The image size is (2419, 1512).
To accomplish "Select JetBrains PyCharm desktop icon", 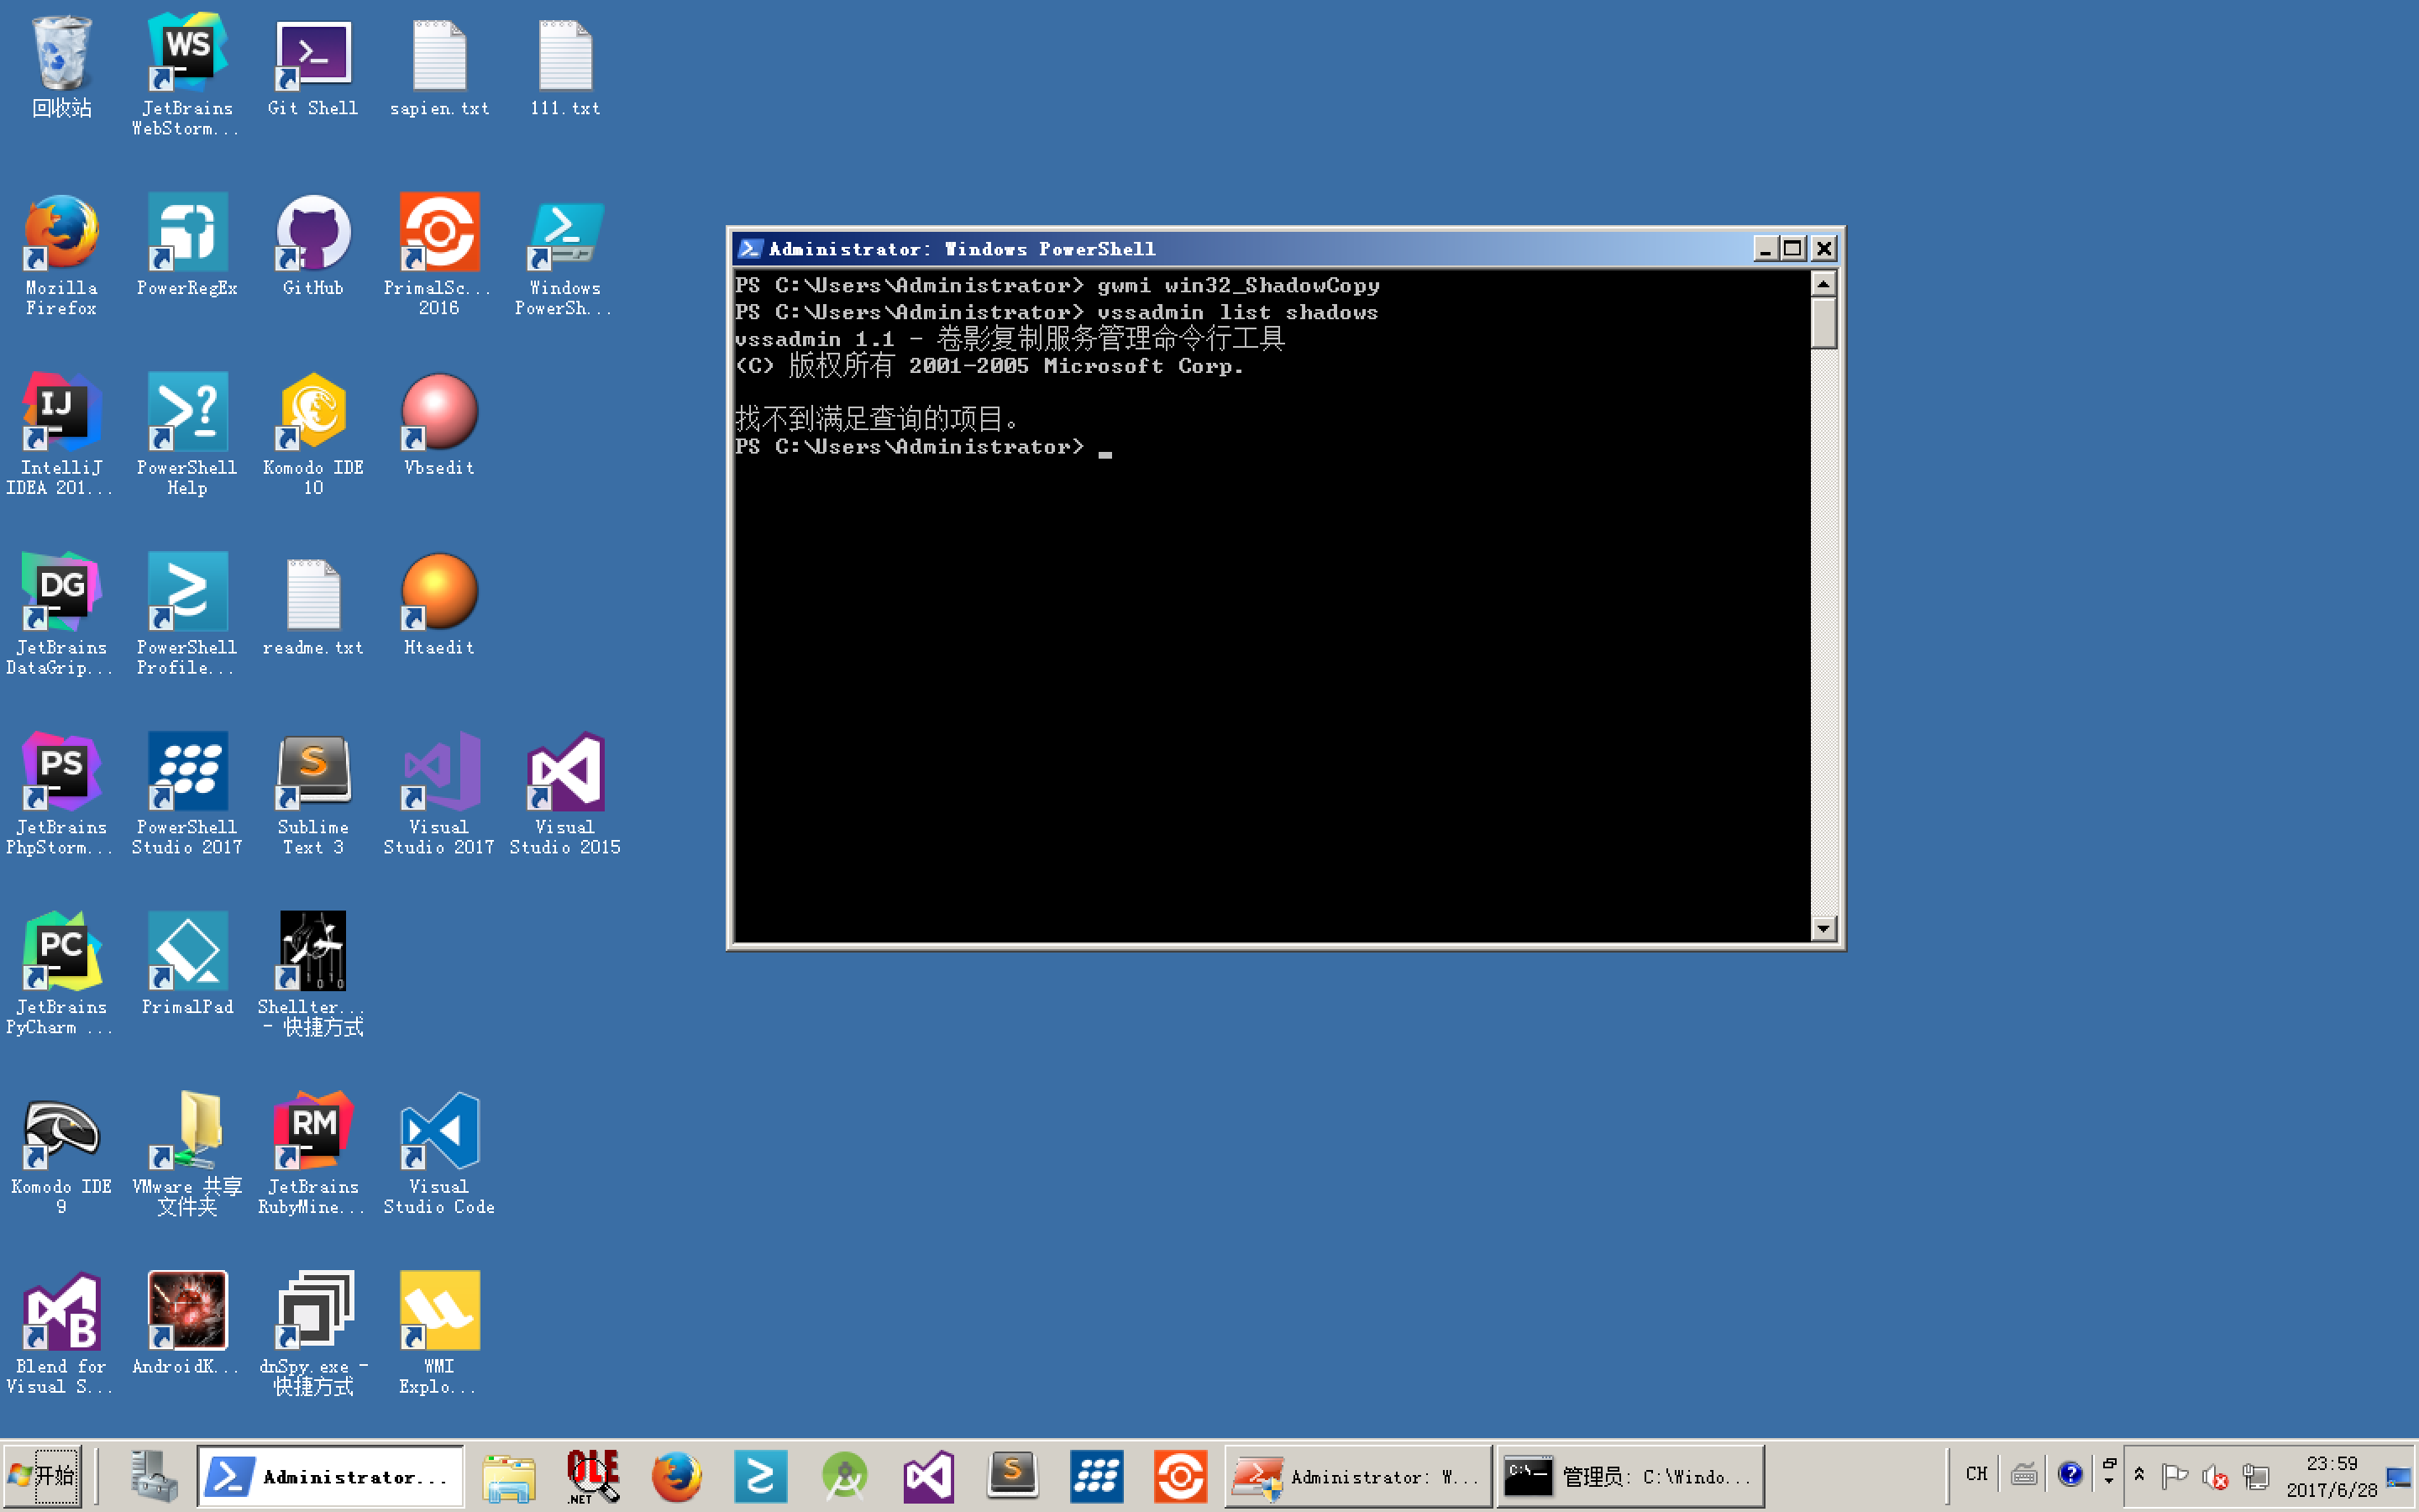I will [62, 974].
